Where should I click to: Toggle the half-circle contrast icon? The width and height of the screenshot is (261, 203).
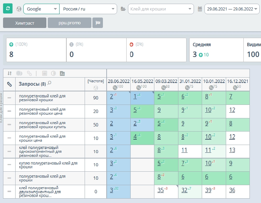(53, 73)
